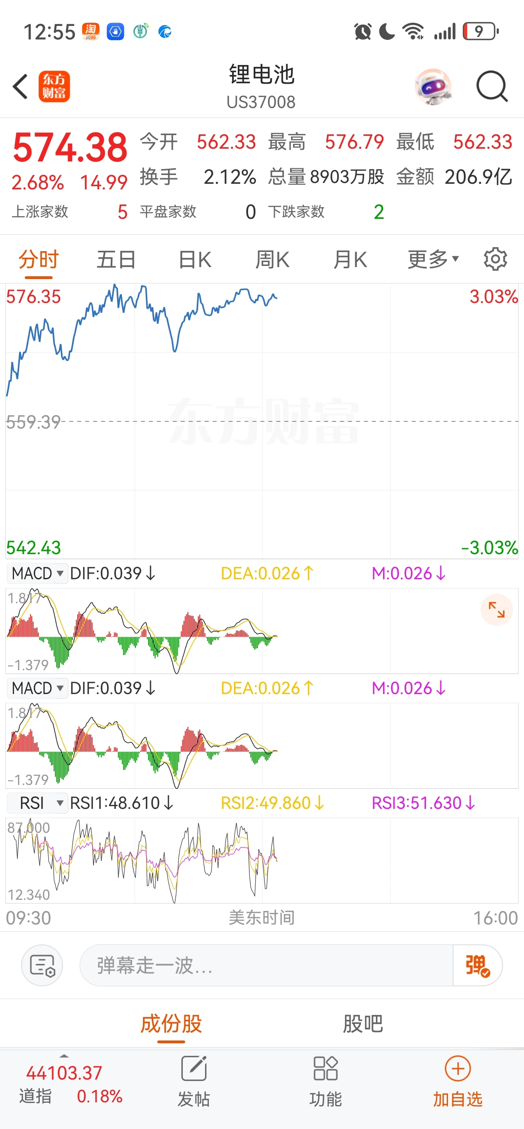Switch to the 日K tab
The image size is (524, 1129).
(x=195, y=259)
